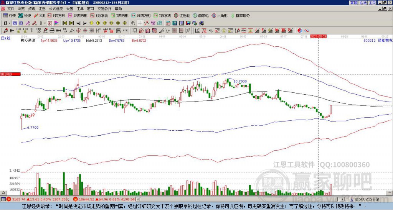This screenshot has height=210, width=393.
Task: Open the 交易委托 menu
Action: (x=104, y=9)
